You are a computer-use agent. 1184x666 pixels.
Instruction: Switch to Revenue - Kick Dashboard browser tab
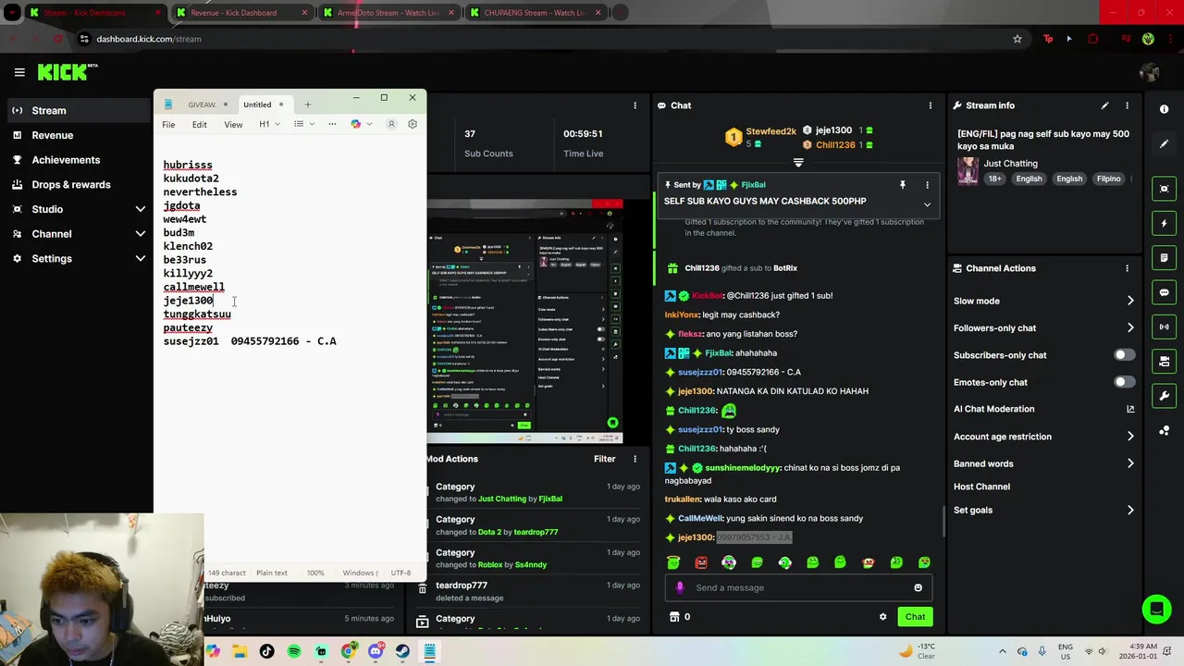click(242, 13)
